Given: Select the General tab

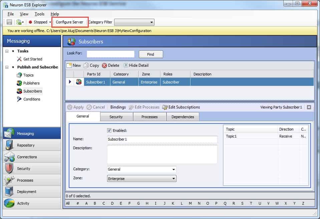Looking at the screenshot, I should point(83,116).
